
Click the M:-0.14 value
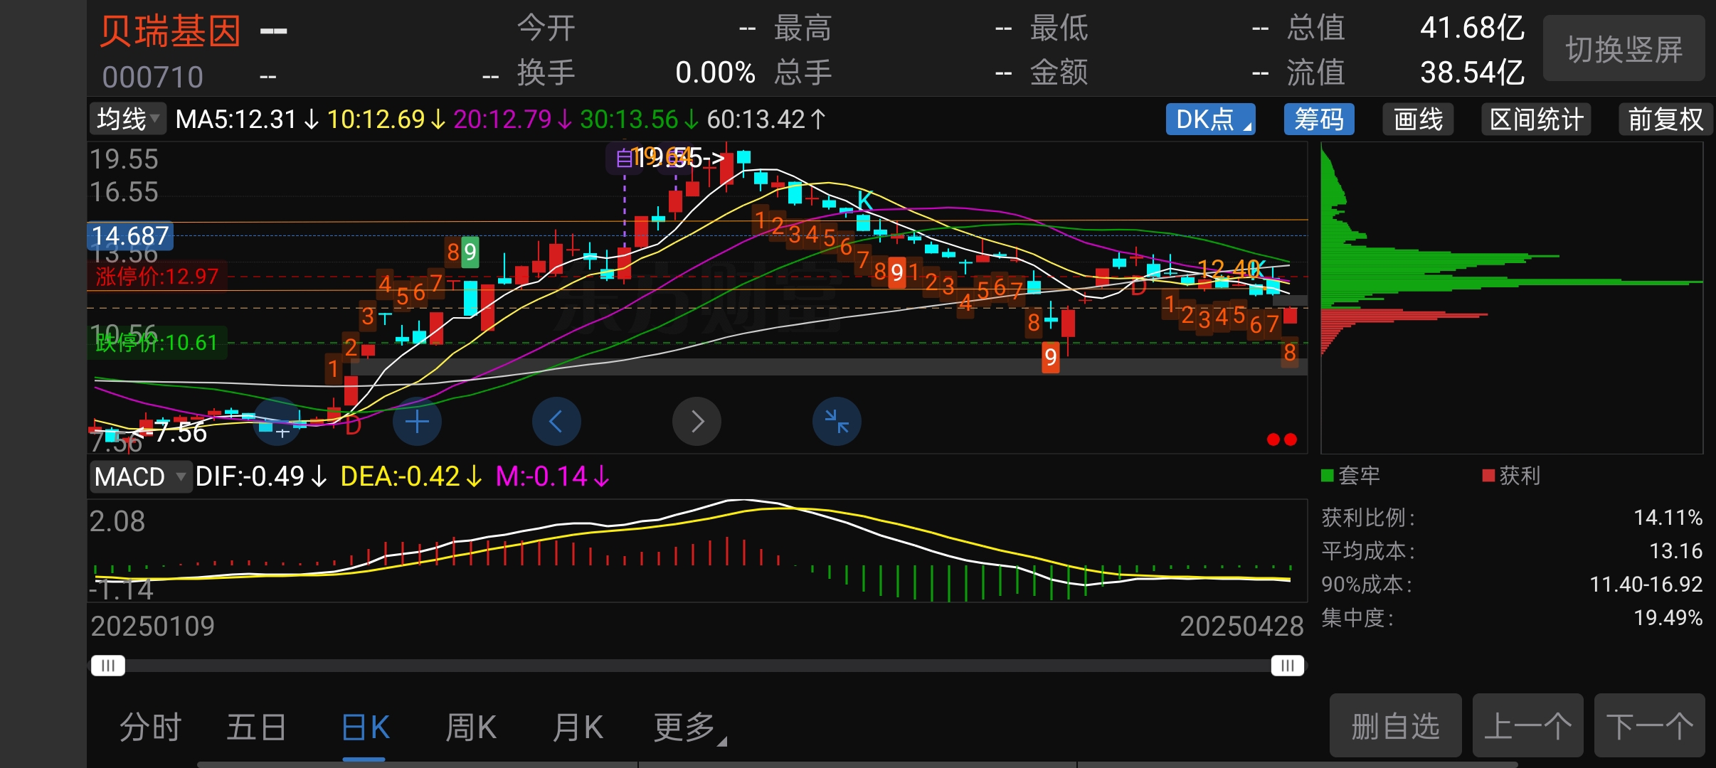[x=553, y=476]
